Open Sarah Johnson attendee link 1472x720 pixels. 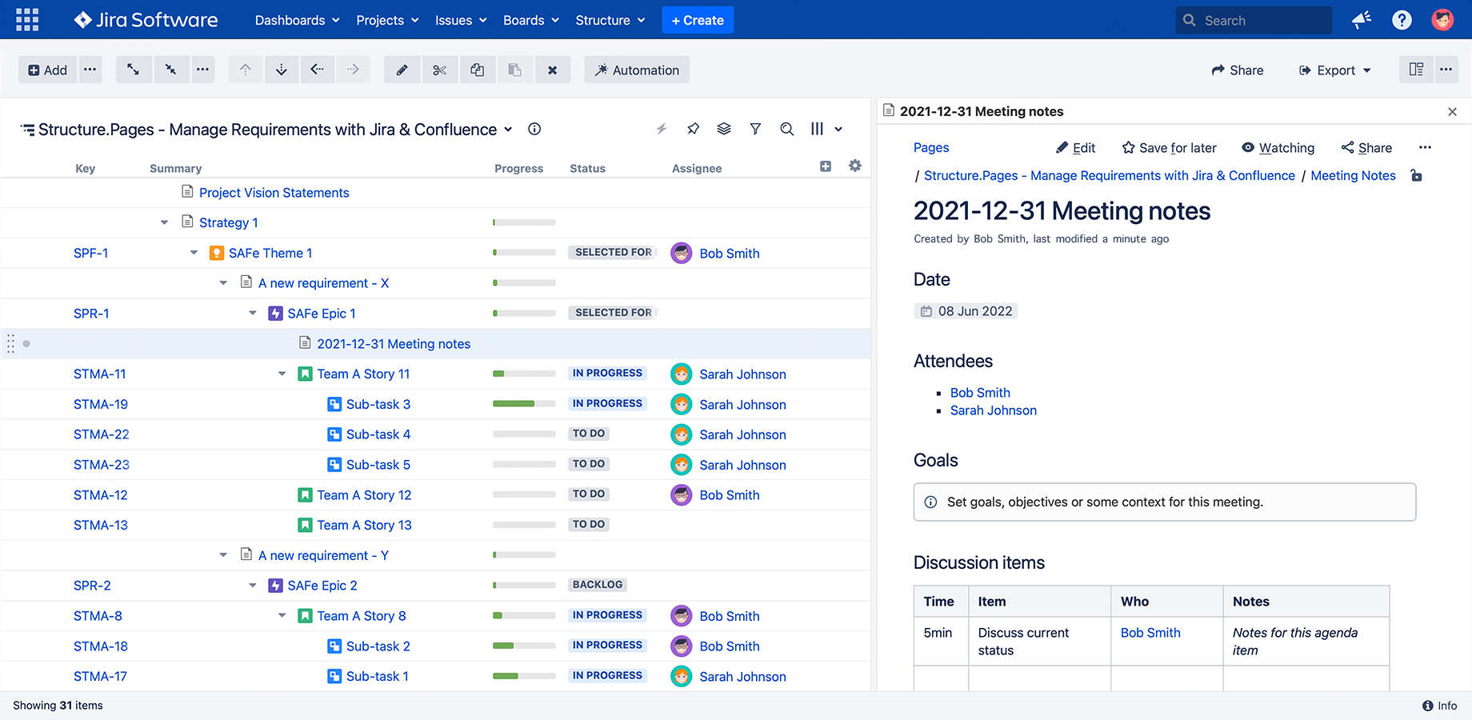click(x=994, y=410)
